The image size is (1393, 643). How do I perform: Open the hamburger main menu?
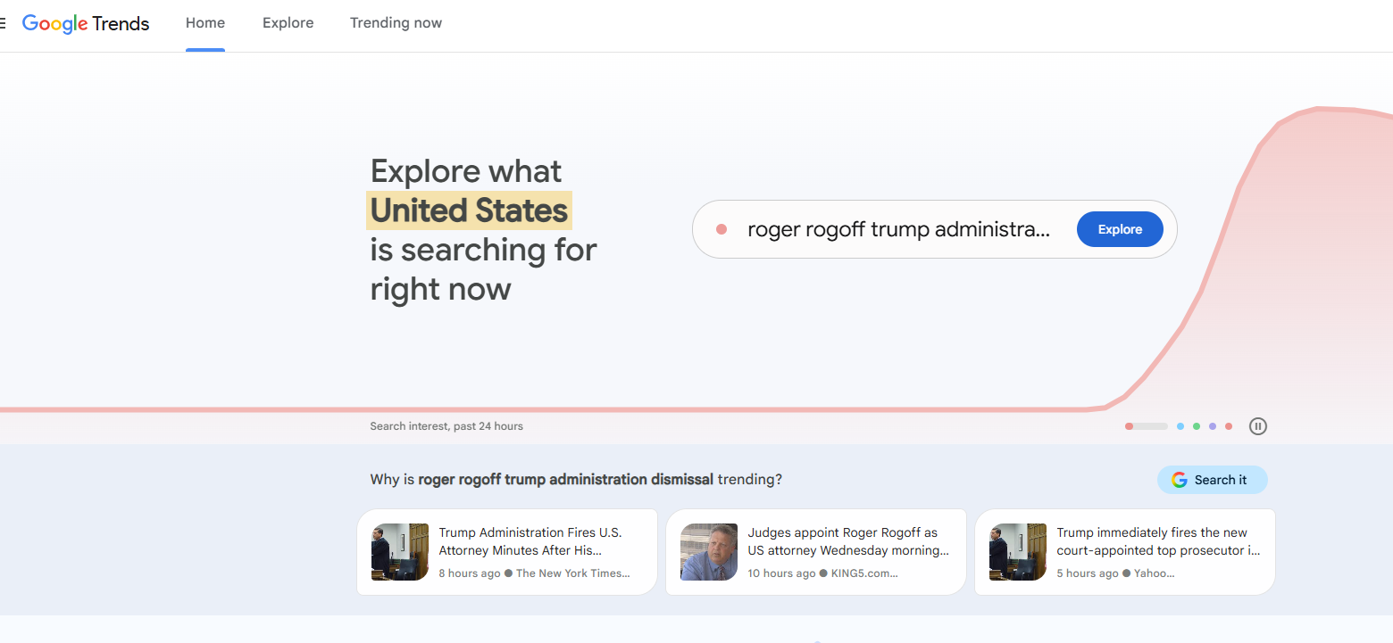coord(3,23)
